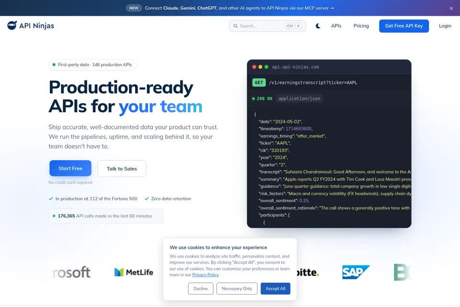Click Get Free API Key button
This screenshot has width=460, height=307.
[x=404, y=26]
